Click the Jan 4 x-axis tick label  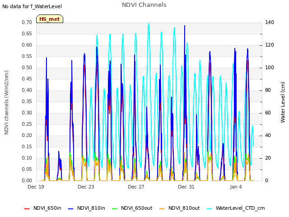pos(236,187)
